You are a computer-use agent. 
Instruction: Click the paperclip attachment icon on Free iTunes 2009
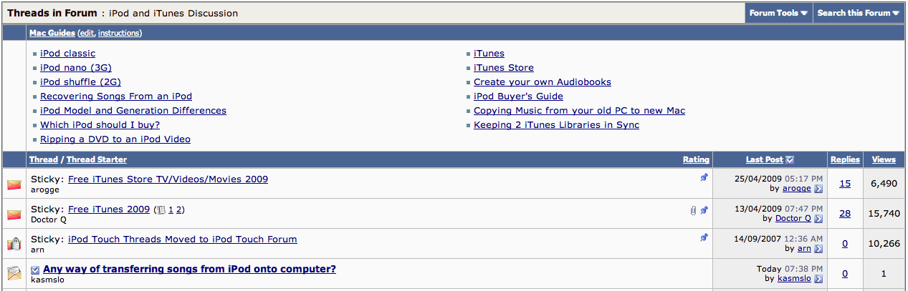tap(693, 210)
